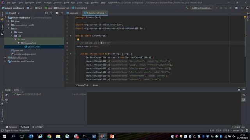Open File Explorer from the taskbar
250x140 pixels.
click(x=58, y=136)
